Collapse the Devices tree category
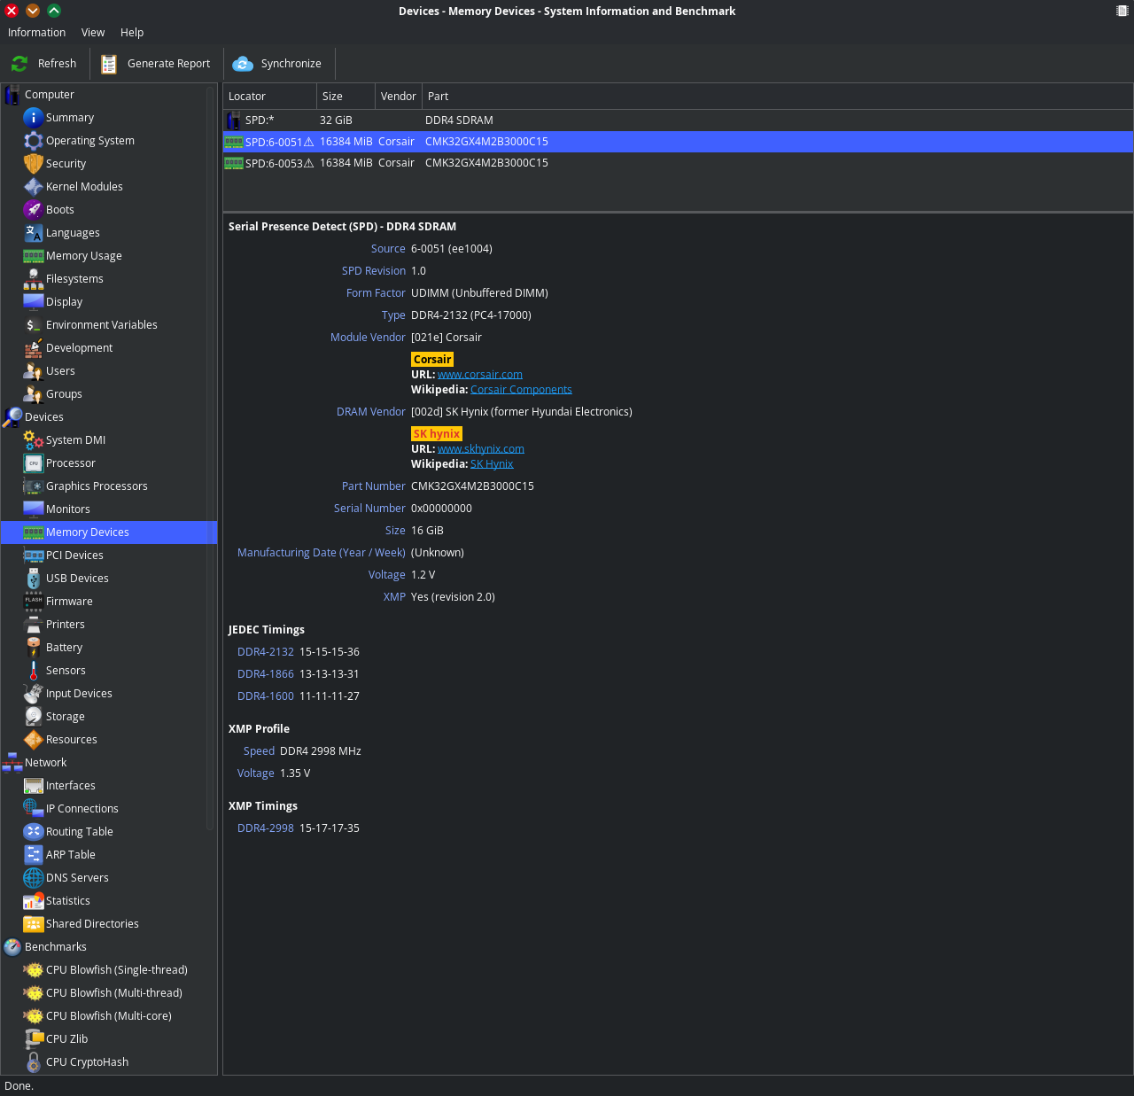 [12, 417]
